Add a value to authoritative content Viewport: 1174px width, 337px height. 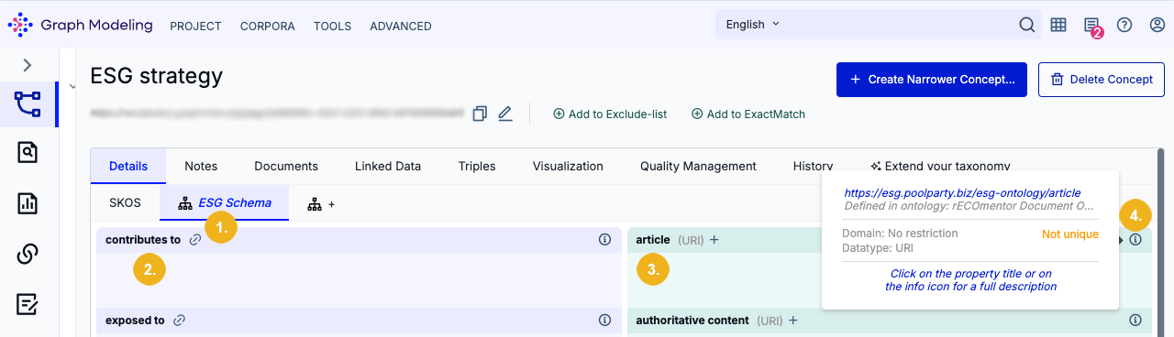tap(792, 321)
